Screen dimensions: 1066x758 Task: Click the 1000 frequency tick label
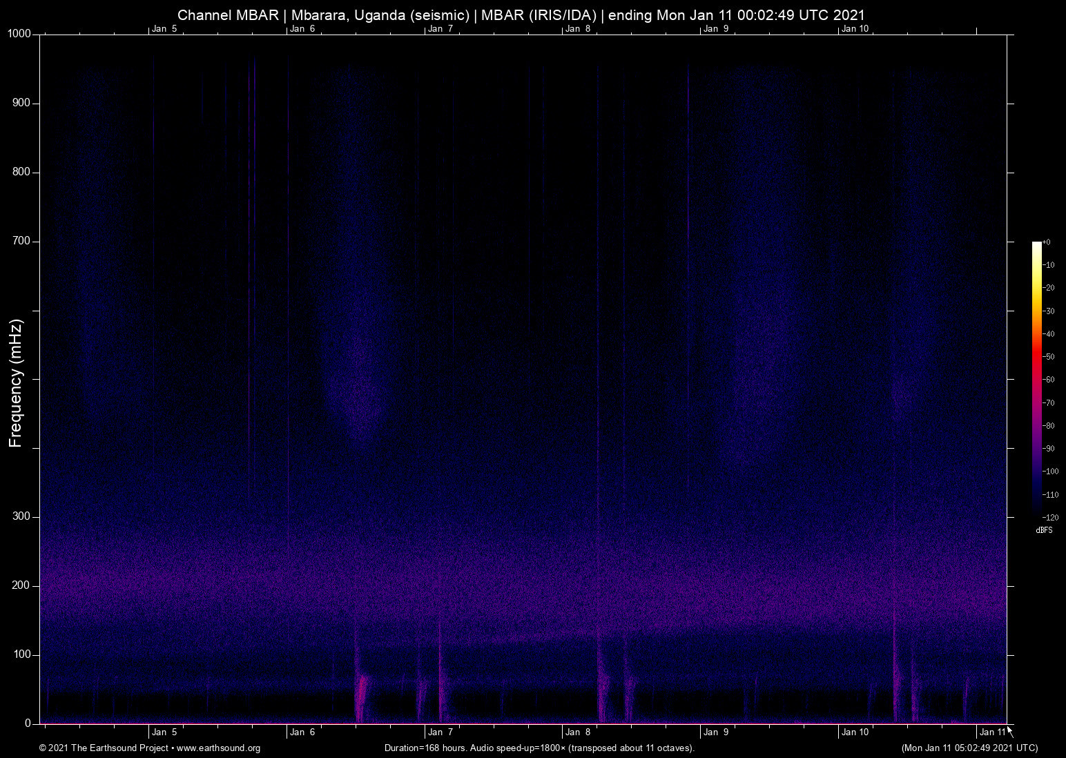[x=19, y=32]
